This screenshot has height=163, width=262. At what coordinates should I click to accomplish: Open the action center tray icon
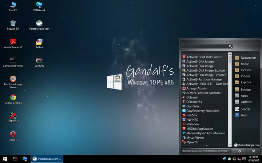tap(244, 159)
